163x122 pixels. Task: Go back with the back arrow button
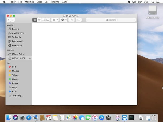coord(9,20)
